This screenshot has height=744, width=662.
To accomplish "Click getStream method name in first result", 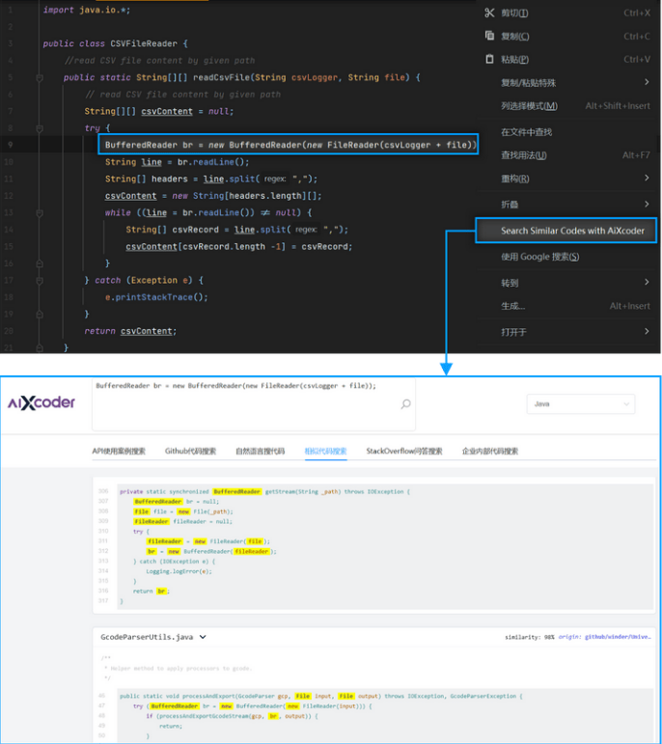I will (281, 491).
